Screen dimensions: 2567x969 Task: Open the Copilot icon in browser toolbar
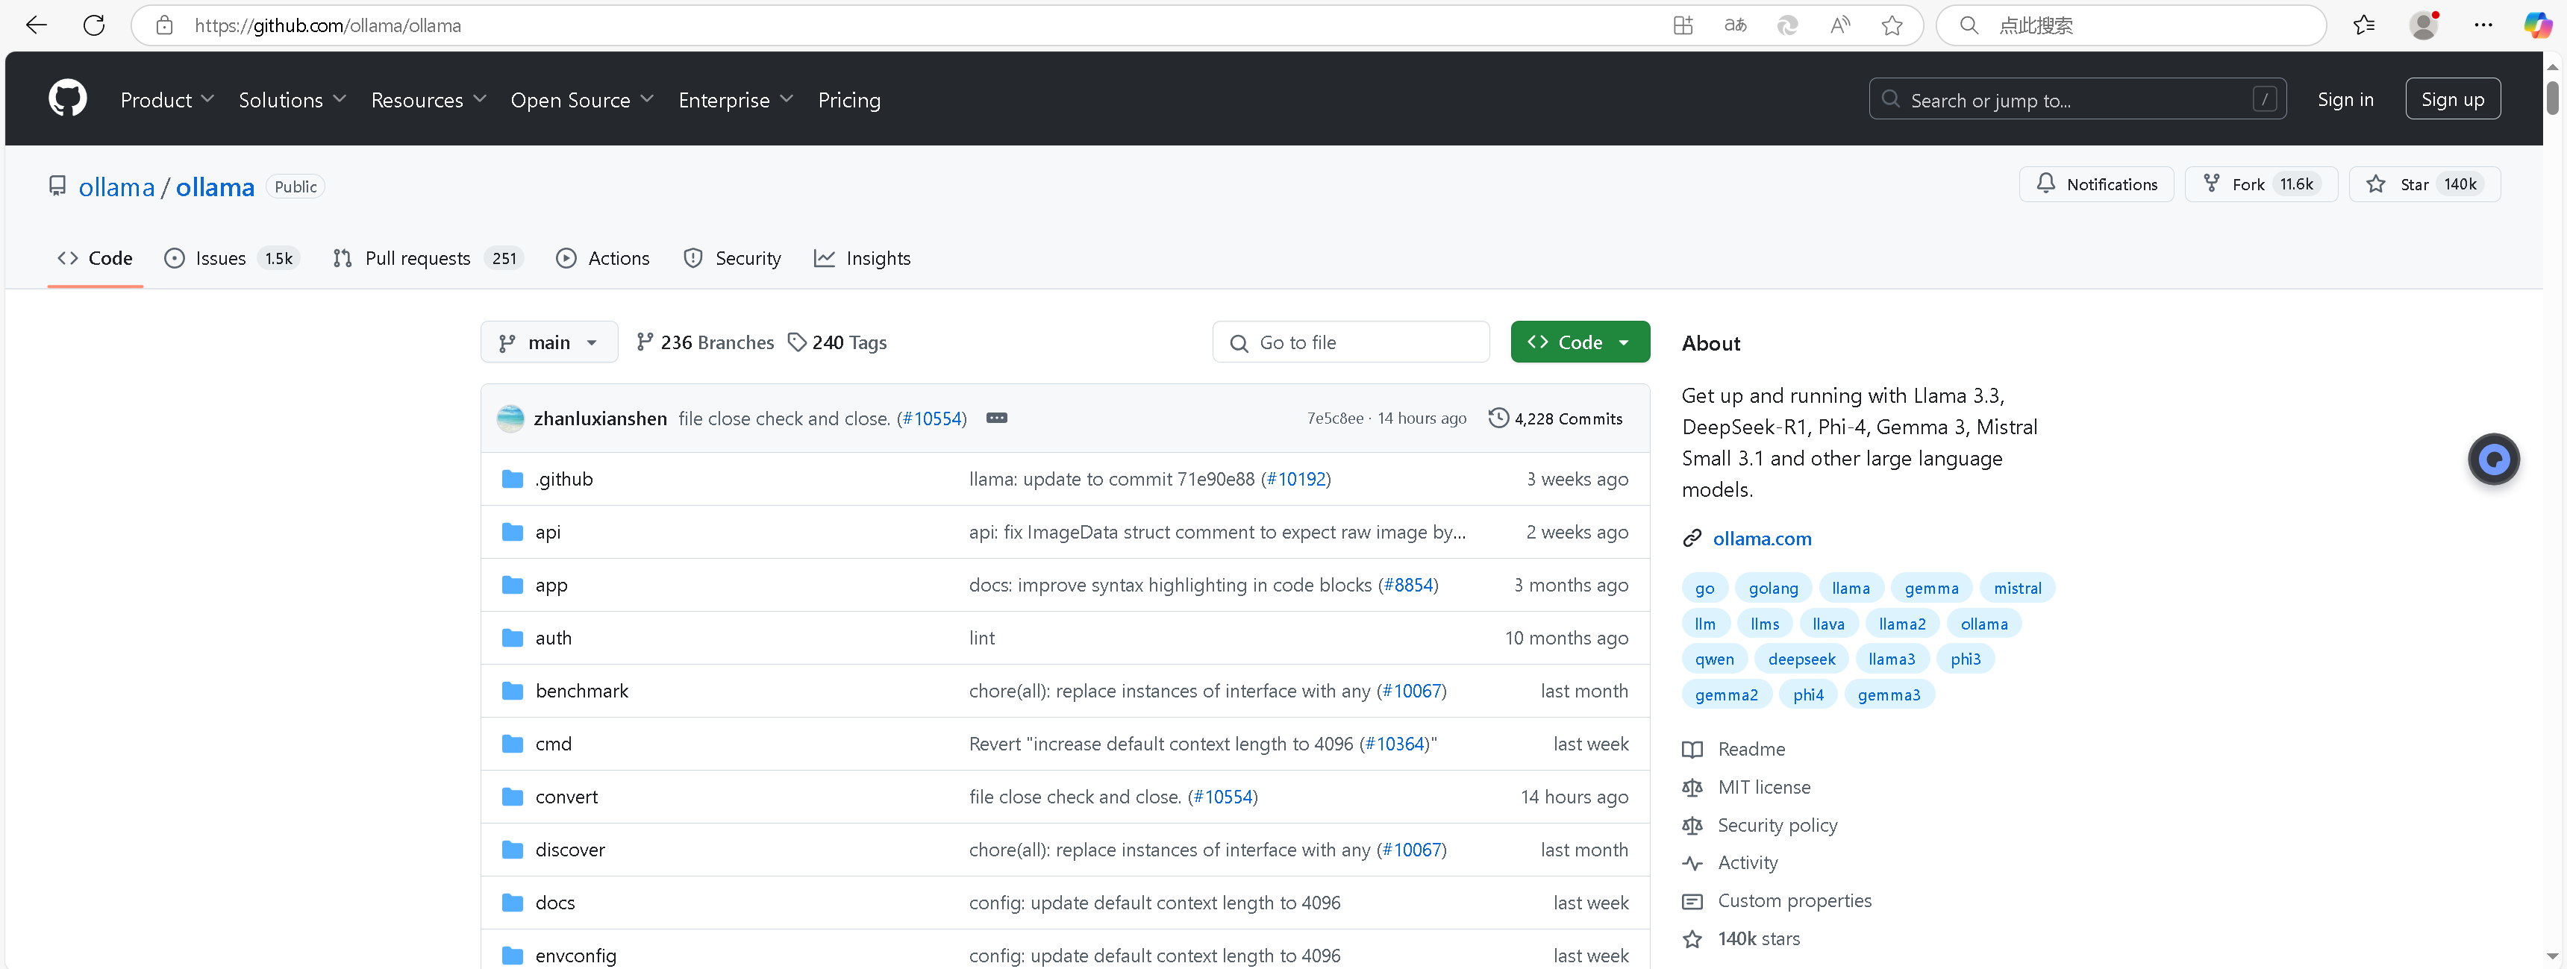(x=2537, y=25)
